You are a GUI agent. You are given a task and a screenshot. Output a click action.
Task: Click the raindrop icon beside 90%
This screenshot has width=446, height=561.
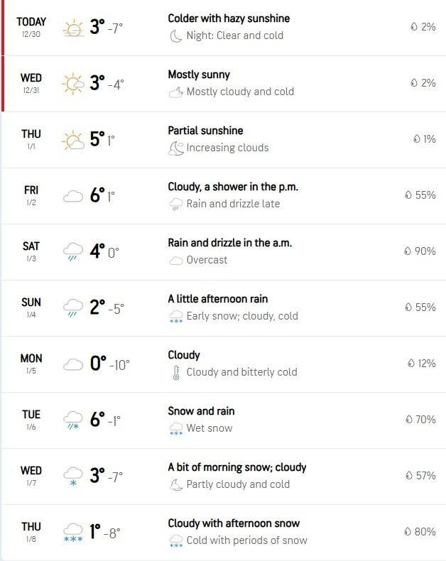click(408, 251)
